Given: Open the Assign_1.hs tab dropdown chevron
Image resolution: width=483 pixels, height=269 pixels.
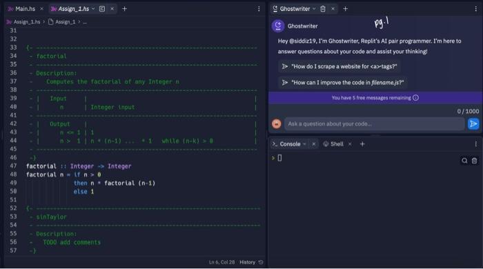Looking at the screenshot, I should coord(93,9).
